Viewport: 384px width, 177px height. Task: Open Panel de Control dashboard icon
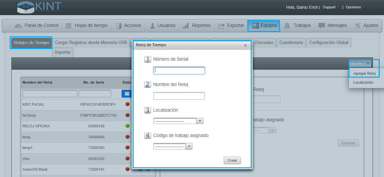(18, 26)
